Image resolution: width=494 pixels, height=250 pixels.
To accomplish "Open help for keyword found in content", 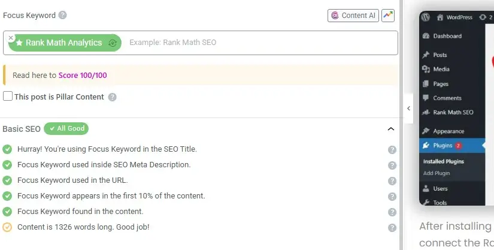I will click(x=392, y=212).
